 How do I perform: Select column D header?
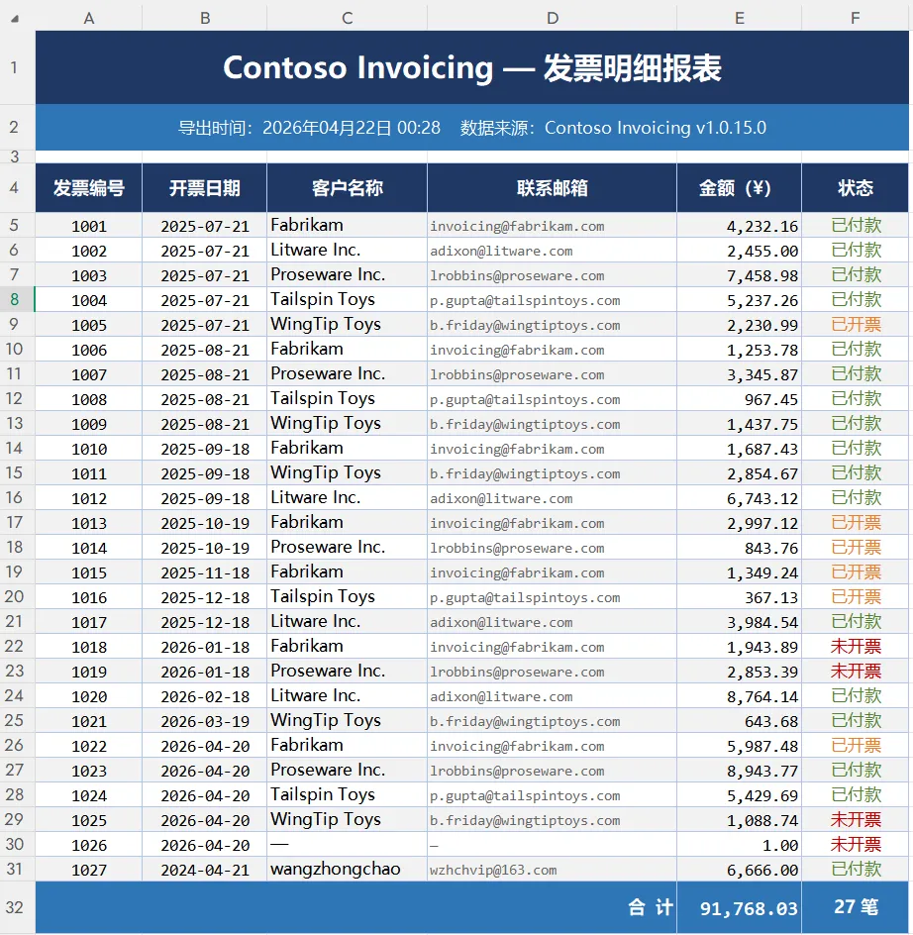tap(553, 19)
